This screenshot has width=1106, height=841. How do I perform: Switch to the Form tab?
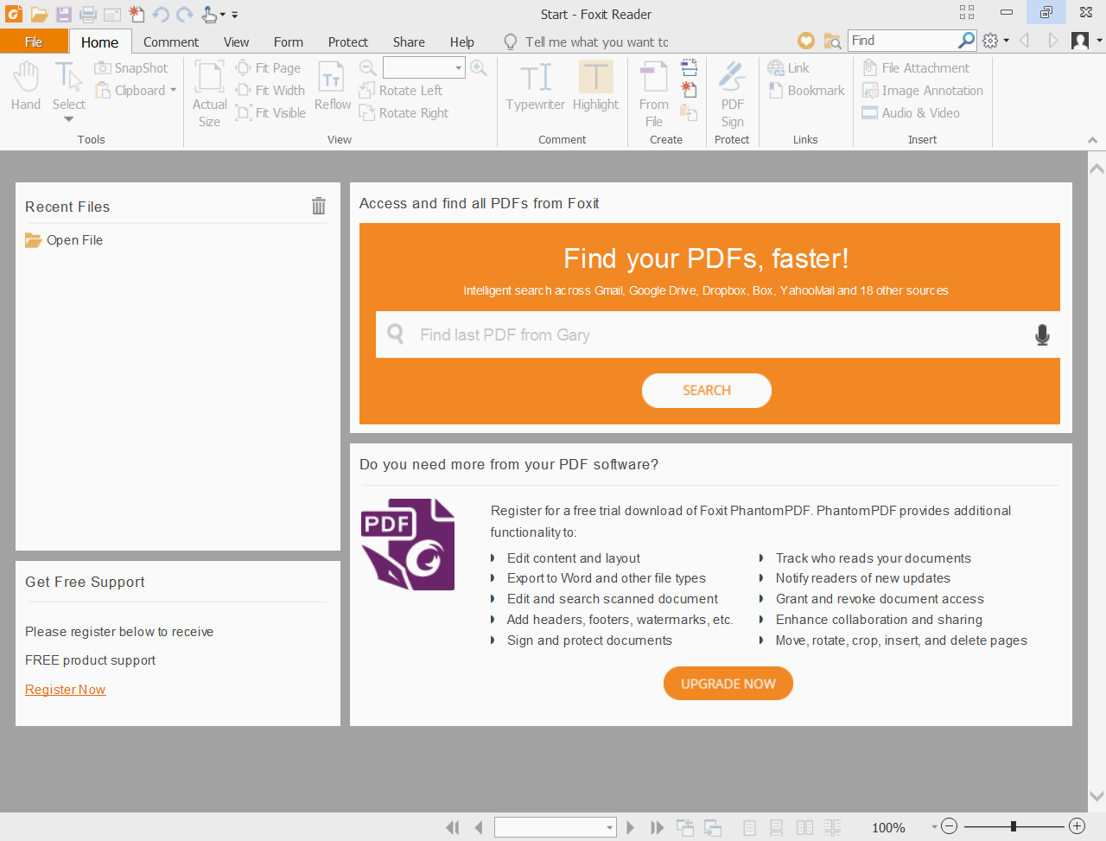pyautogui.click(x=289, y=41)
